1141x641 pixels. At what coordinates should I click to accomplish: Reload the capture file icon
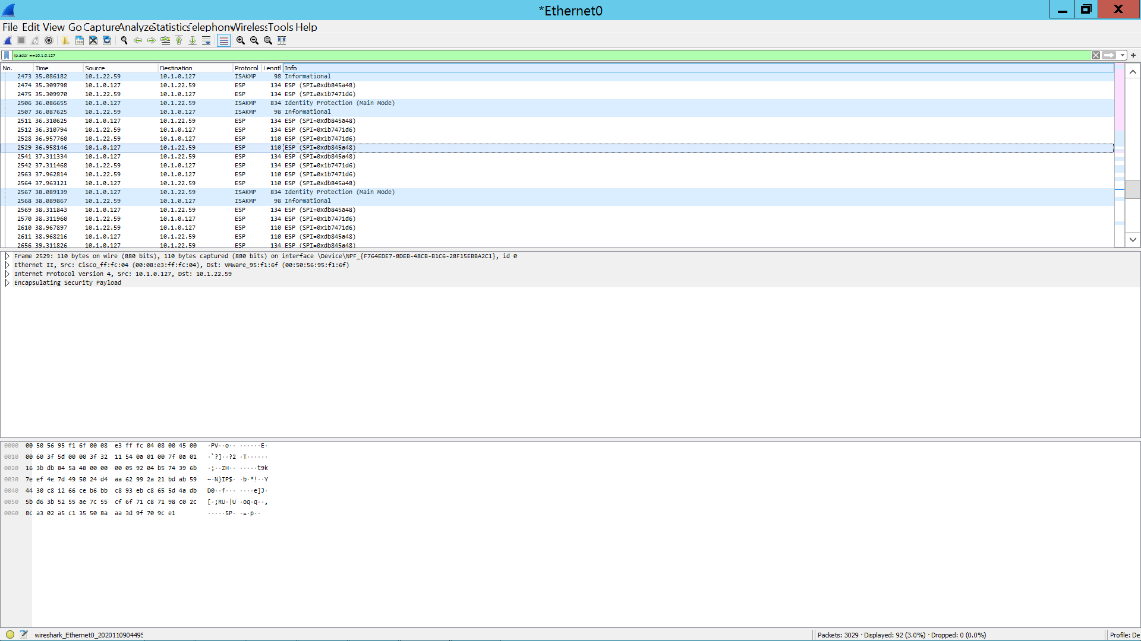tap(107, 40)
